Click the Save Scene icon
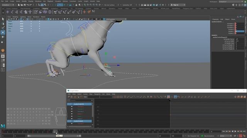Screen dimensions: 247x138 click(25, 5)
